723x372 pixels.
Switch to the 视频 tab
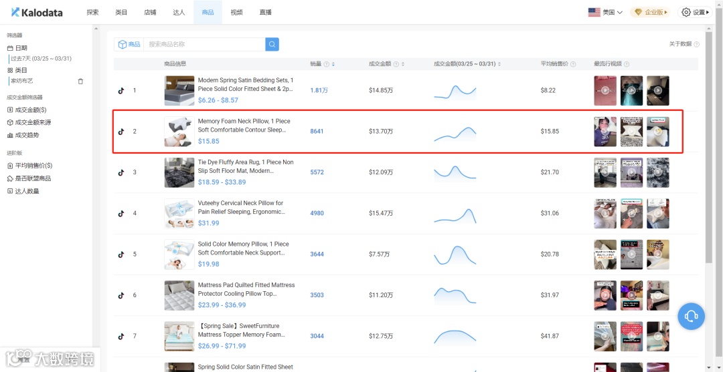click(x=236, y=13)
